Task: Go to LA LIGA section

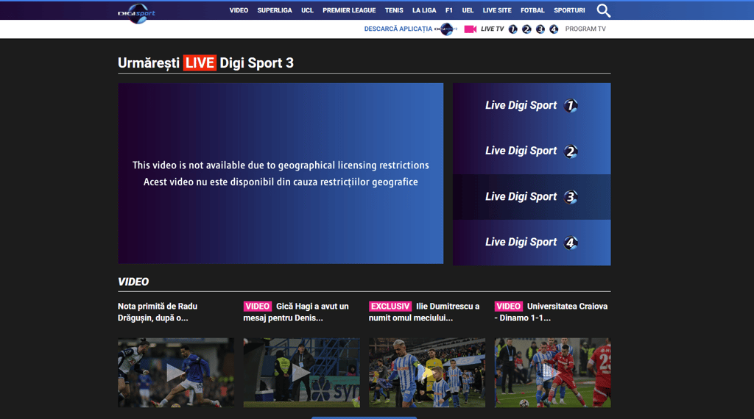Action: (x=424, y=10)
